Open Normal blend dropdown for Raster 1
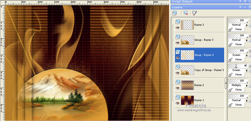This screenshot has width=251, height=121. (247, 101)
